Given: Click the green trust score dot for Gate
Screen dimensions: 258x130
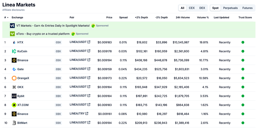Looking at the screenshot, I should click(243, 69).
